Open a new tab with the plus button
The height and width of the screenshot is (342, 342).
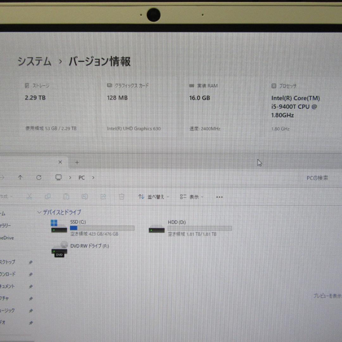(77, 162)
